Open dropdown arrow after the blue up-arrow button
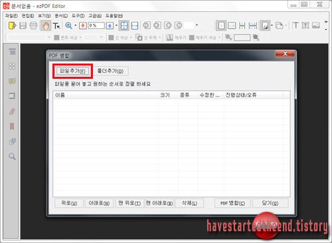332x243 pixels. pyautogui.click(x=116, y=25)
